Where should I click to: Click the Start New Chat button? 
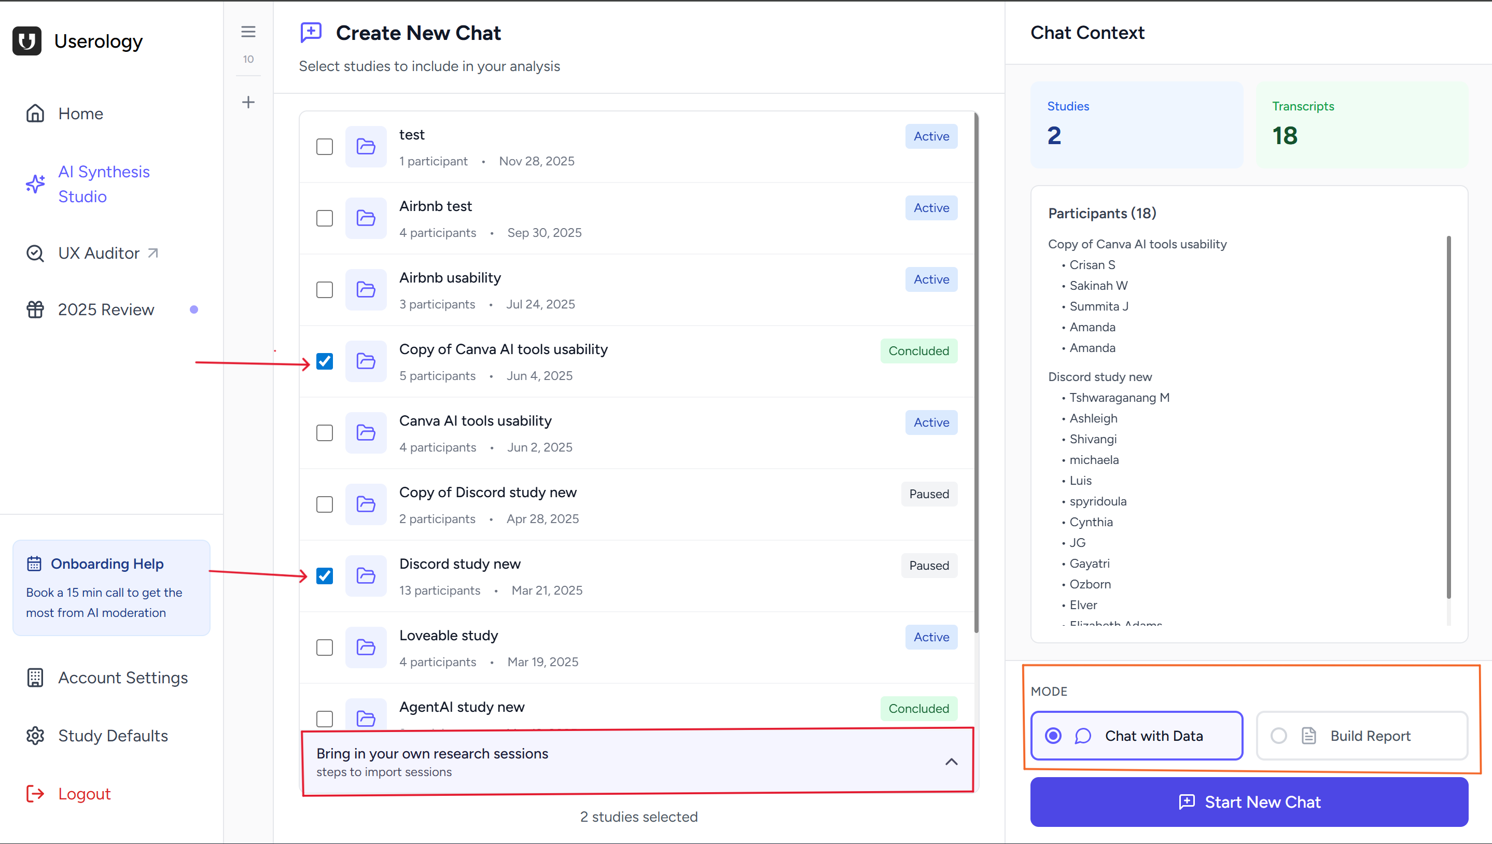(1249, 802)
